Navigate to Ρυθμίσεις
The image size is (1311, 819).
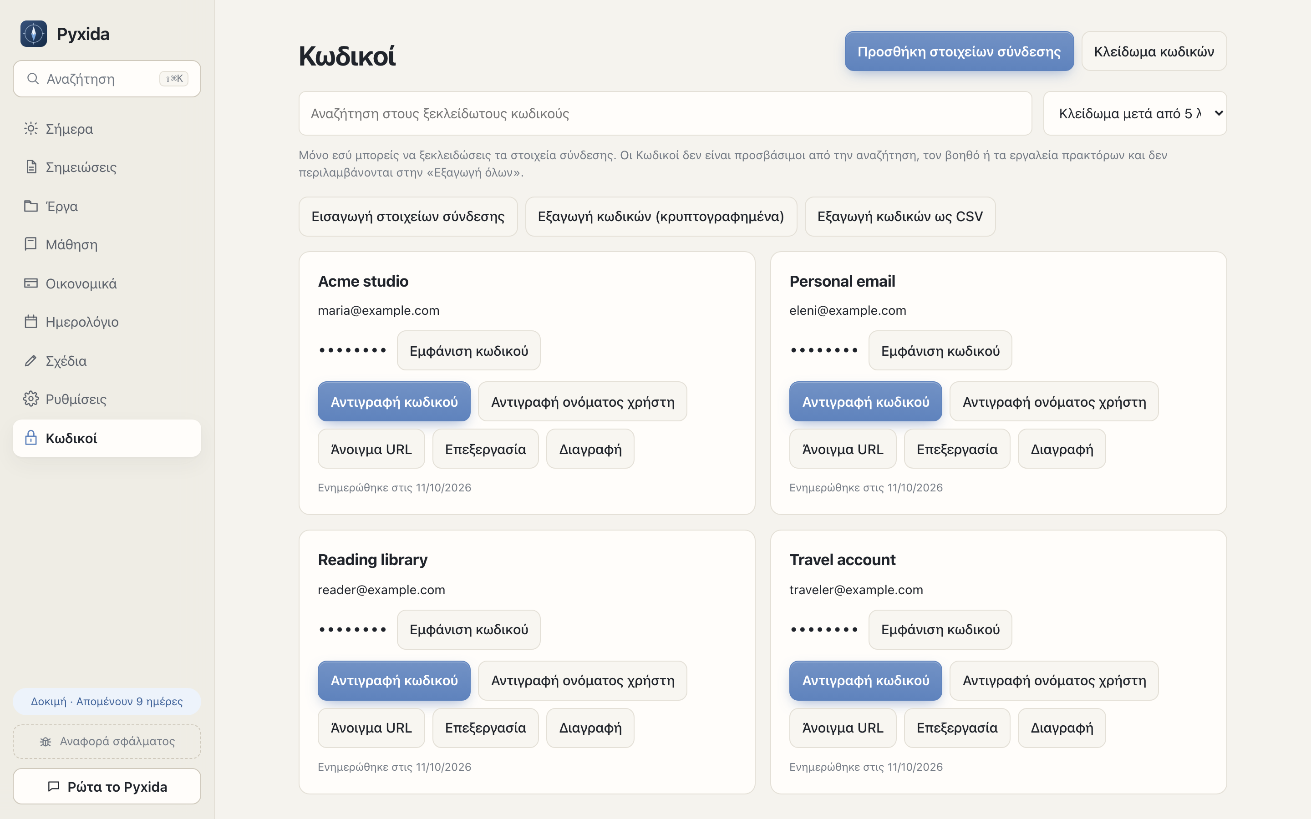[x=107, y=399]
